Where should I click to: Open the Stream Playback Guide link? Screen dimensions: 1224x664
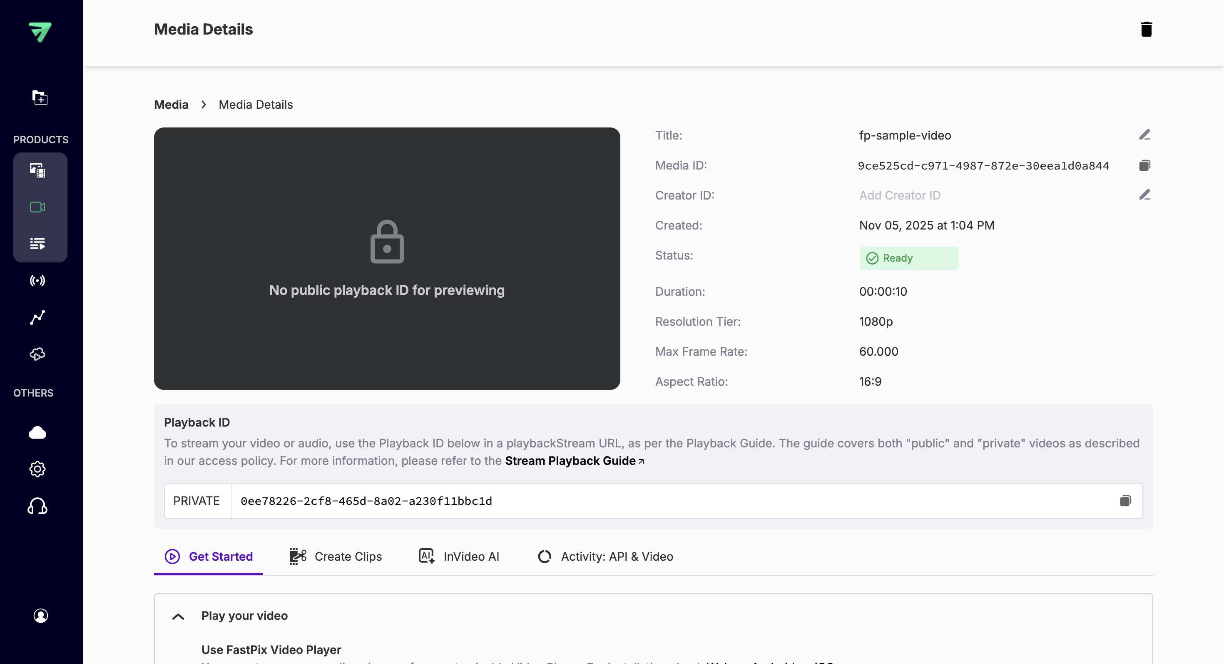point(570,460)
